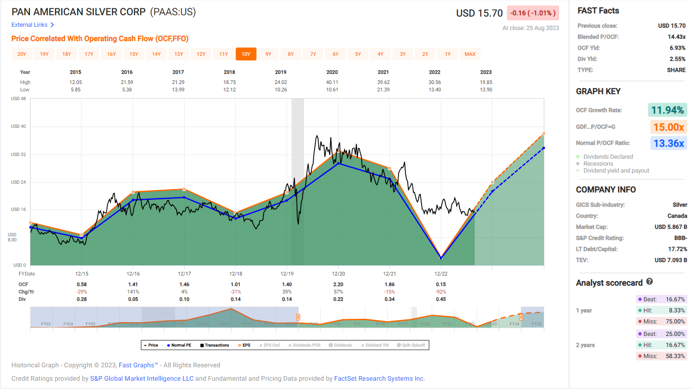Image resolution: width=691 pixels, height=389 pixels.
Task: Enable the Dividends legend series
Action: pos(340,345)
